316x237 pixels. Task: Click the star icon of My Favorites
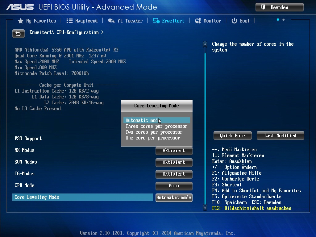point(21,21)
